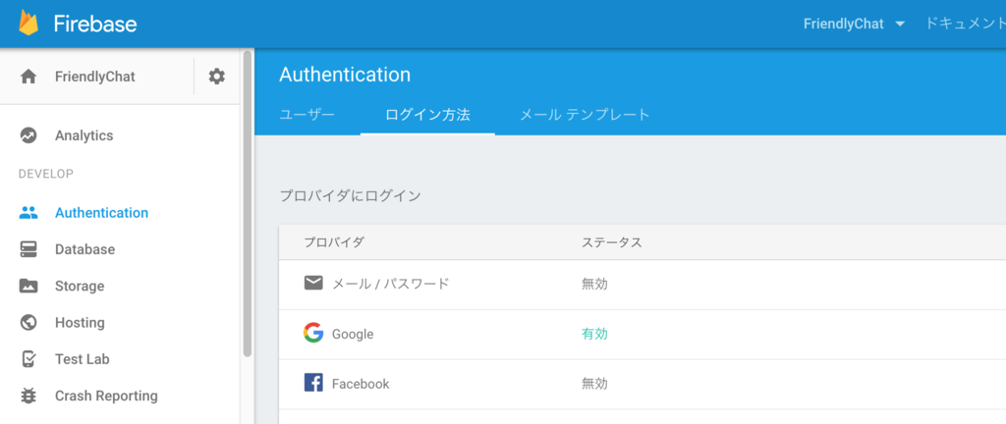Click the mail envelope provider icon
Viewport: 1006px width, 424px height.
[x=313, y=283]
